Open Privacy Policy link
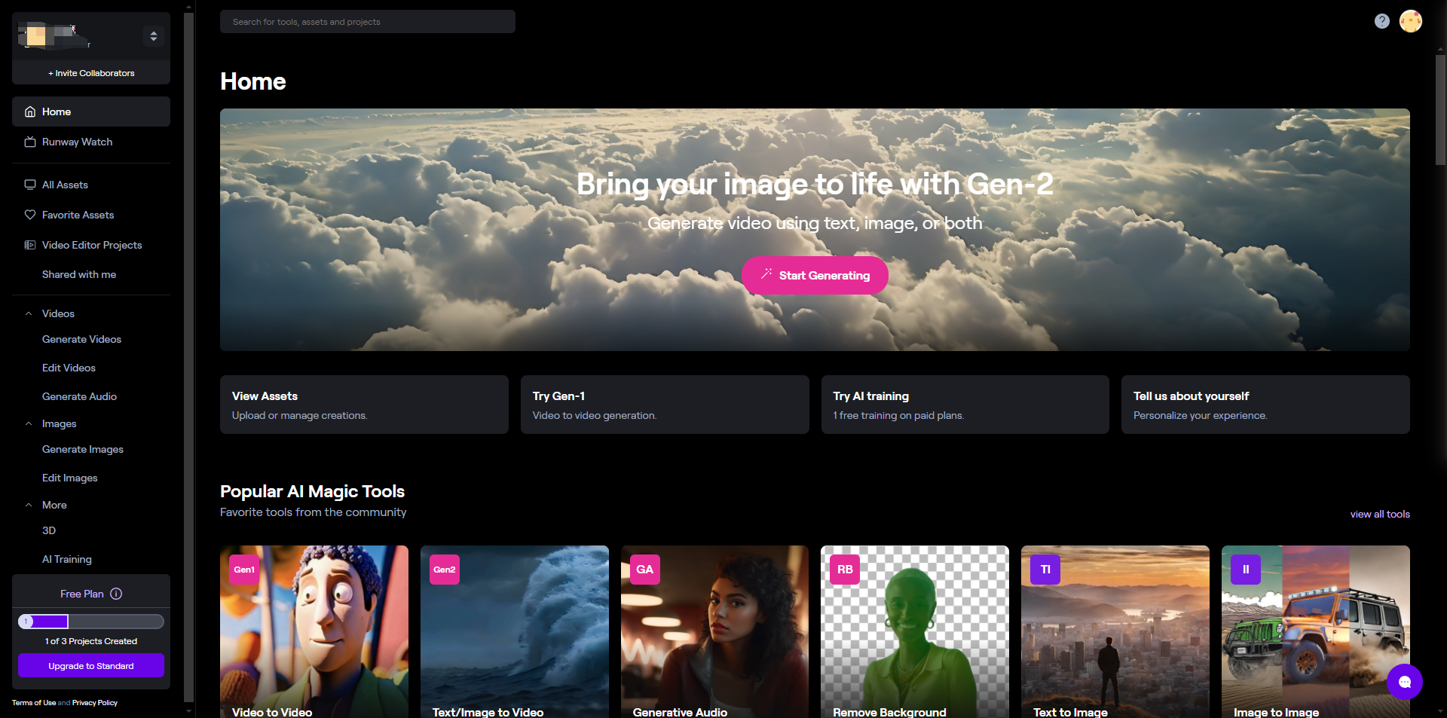 pos(95,703)
